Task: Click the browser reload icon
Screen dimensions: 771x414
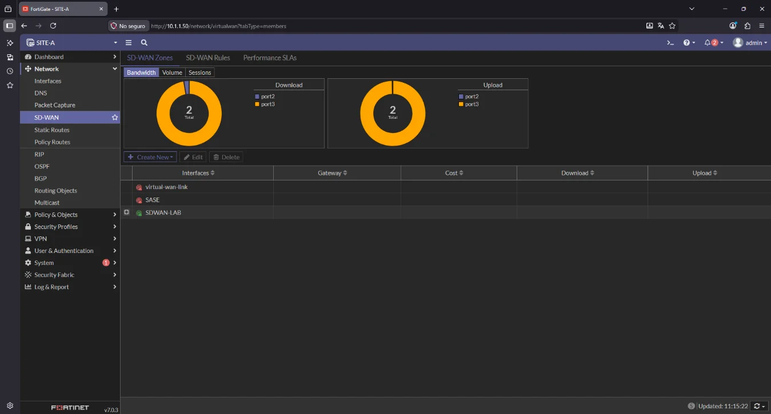Action: [x=53, y=26]
